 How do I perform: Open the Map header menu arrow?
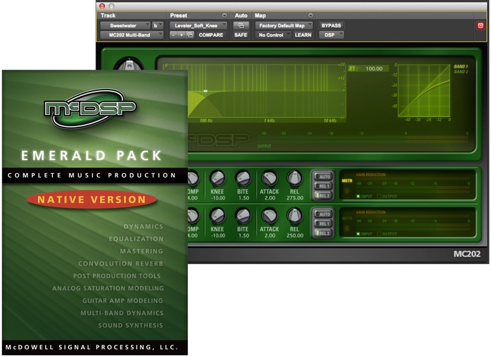click(x=310, y=15)
